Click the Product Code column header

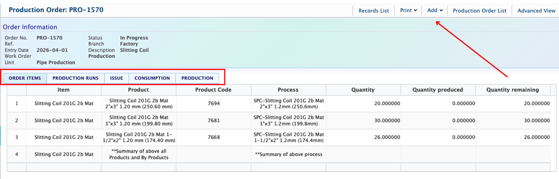point(213,90)
